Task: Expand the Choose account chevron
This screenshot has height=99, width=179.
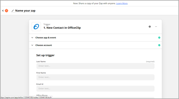Action: tap(32, 45)
